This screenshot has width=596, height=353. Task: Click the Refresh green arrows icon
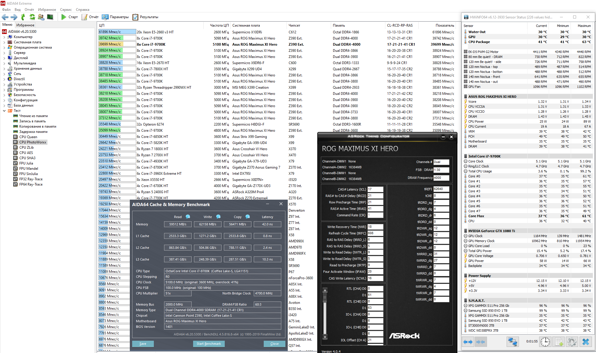(x=32, y=17)
